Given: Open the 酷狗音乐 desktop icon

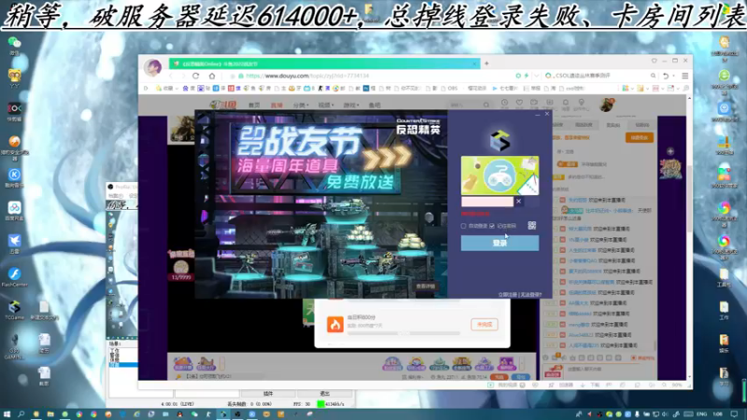Looking at the screenshot, I should 14,178.
